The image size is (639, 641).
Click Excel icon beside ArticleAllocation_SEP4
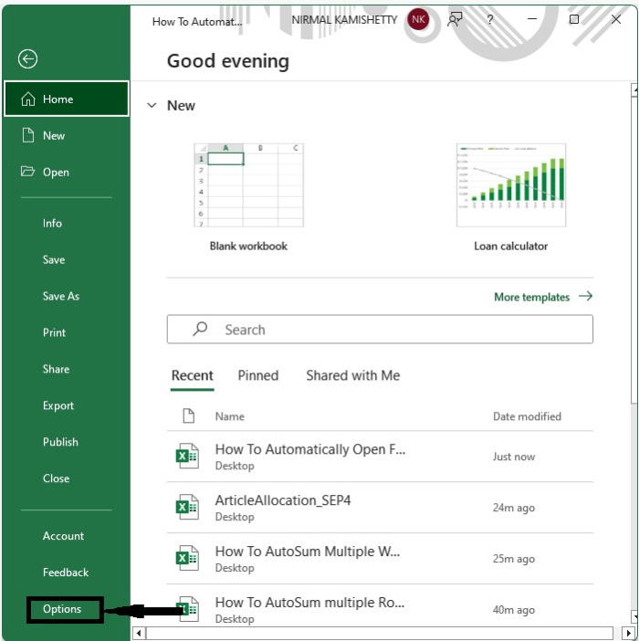[x=187, y=507]
